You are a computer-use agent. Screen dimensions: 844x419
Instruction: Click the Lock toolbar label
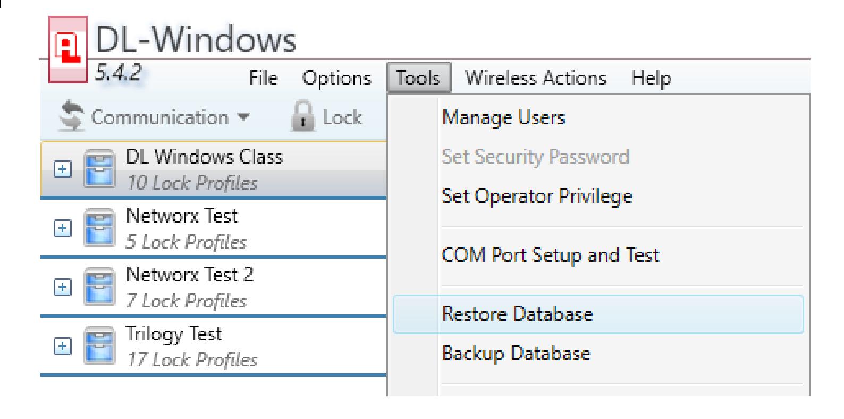click(342, 117)
